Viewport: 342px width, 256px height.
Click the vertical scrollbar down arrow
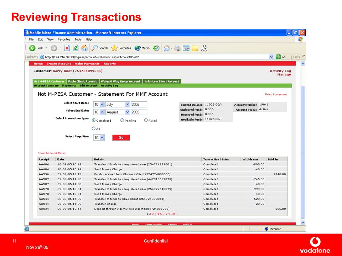(x=303, y=223)
